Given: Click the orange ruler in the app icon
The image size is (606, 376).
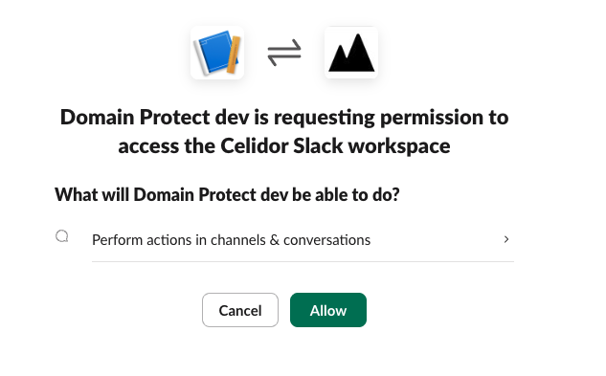Looking at the screenshot, I should 234,55.
